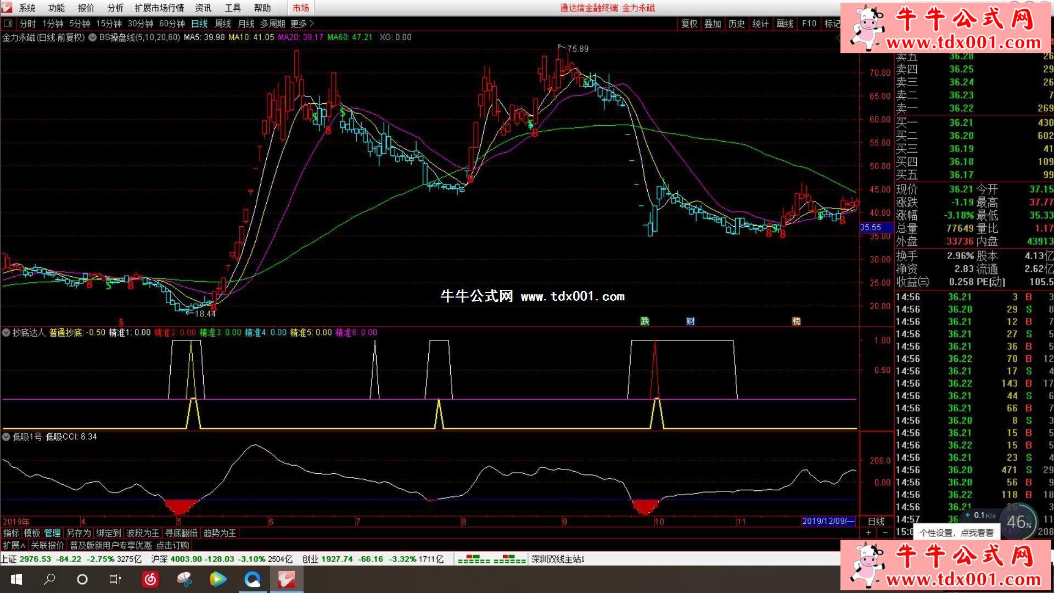Open the 管理 tab at bottom
This screenshot has width=1054, height=593.
[53, 533]
